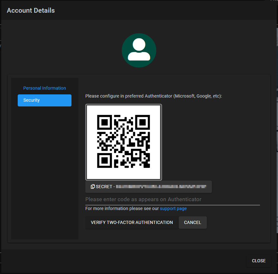Screen dimensions: 278x274
Task: Click the 'Please configure in preferred Authenticator' instruction text
Action: pos(153,96)
